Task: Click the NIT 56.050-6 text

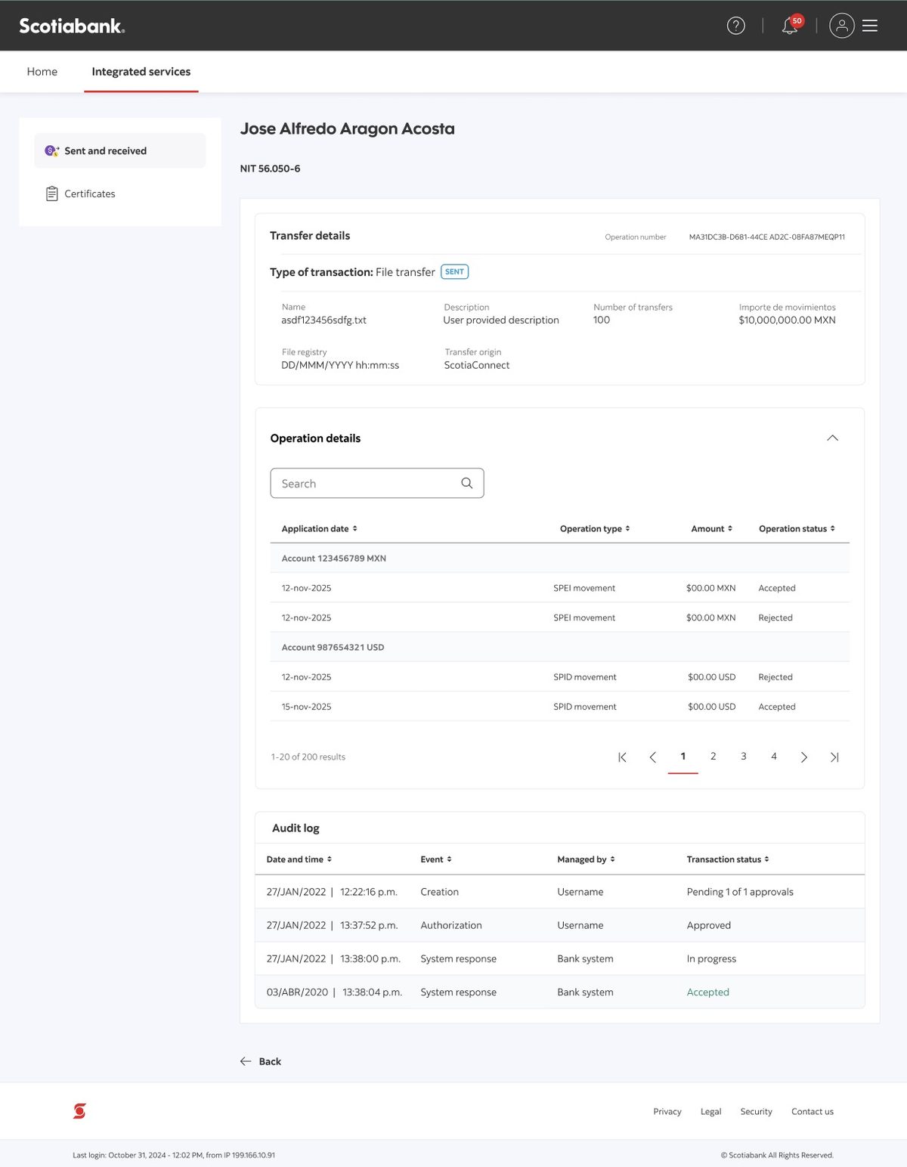Action: (x=270, y=169)
